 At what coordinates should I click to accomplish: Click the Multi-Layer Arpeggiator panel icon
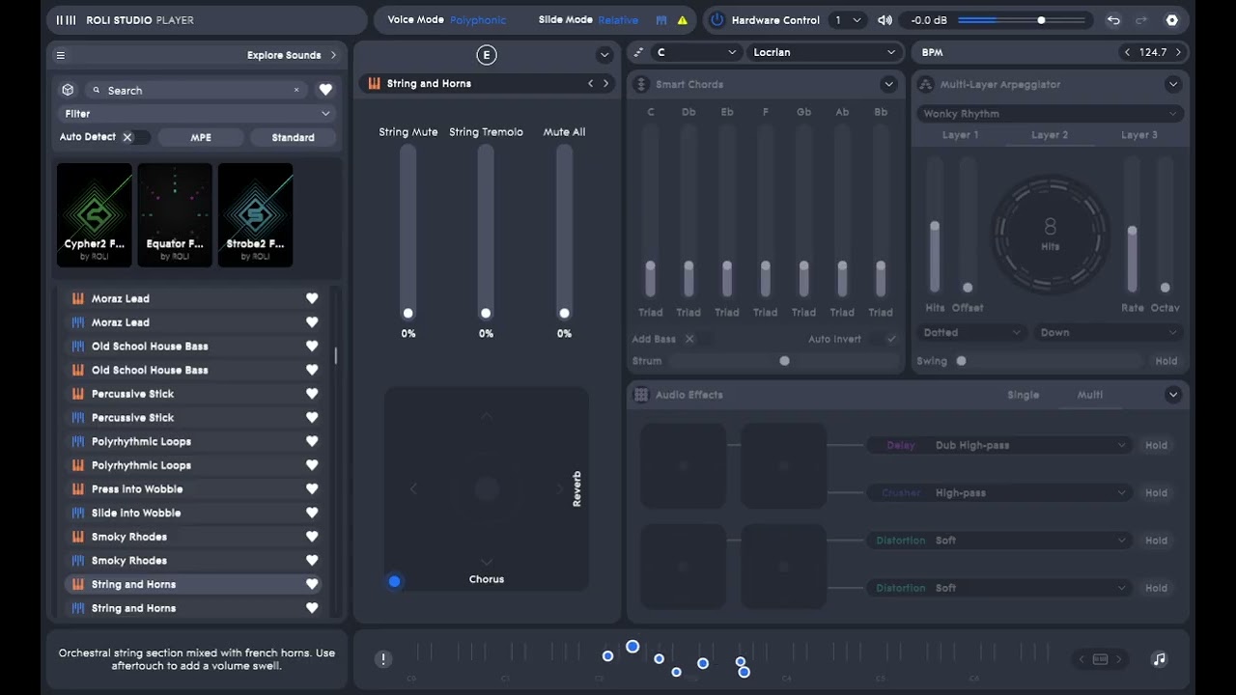925,85
